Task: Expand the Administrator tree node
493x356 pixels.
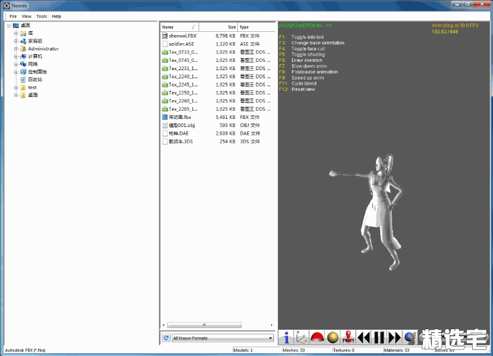Action: (16, 49)
